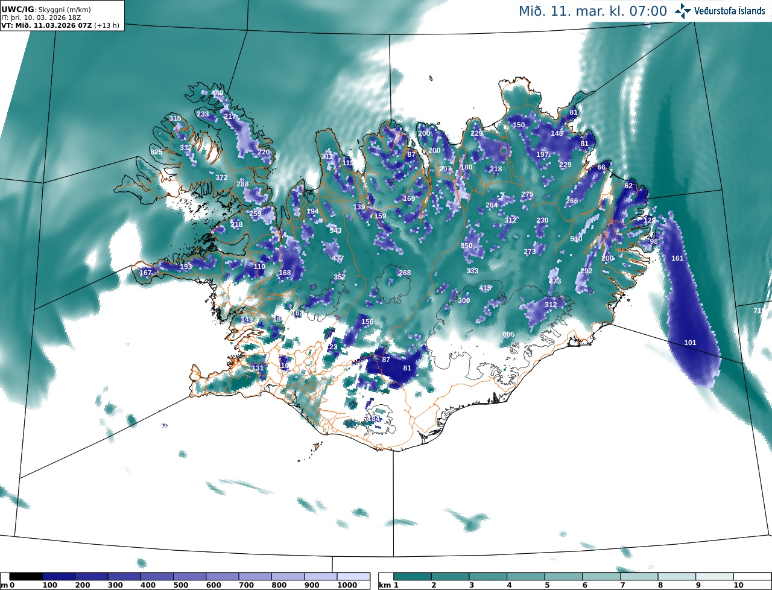Click the visibility value 311 on the map

click(326, 156)
